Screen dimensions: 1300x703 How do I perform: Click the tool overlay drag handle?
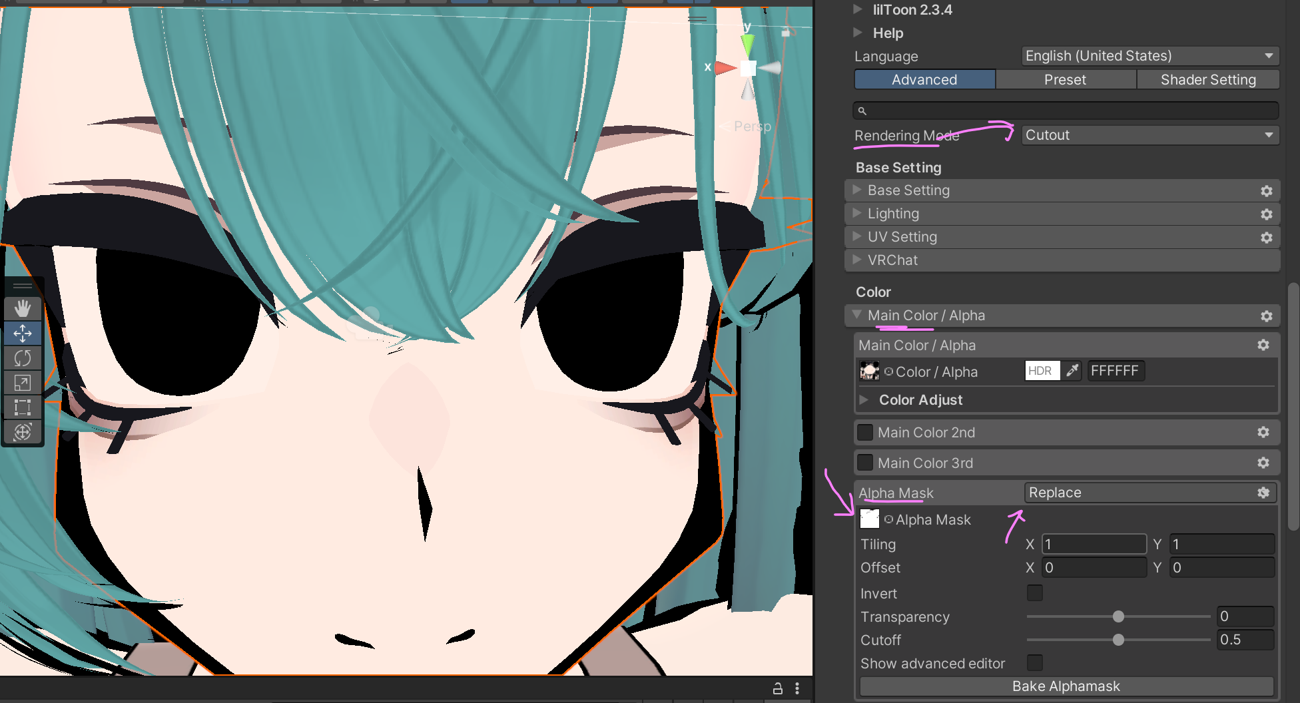23,286
